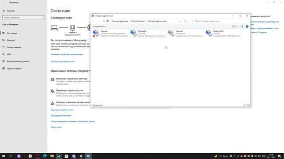The width and height of the screenshot is (284, 159).
Task: Open weather widget in taskbar
Action: click(221, 156)
